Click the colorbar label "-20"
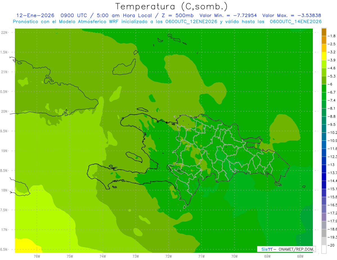This screenshot has width=337, height=260. coord(331,245)
